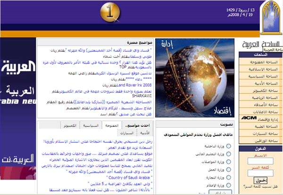Click the gold number 1 coin
The image size is (283, 195).
110,12
